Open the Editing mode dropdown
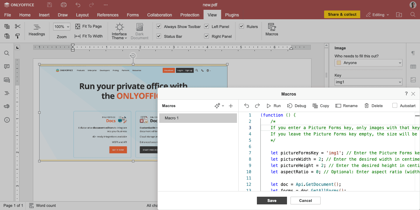The image size is (420, 210). 378,15
